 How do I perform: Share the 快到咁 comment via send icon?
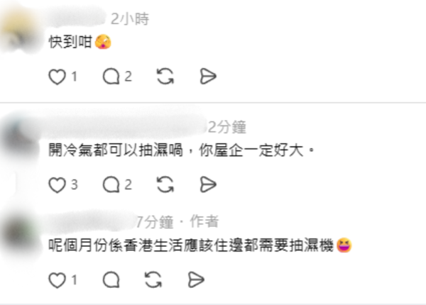point(208,77)
